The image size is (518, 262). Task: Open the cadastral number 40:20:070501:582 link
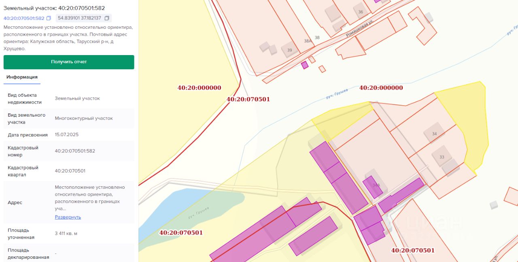pos(24,18)
